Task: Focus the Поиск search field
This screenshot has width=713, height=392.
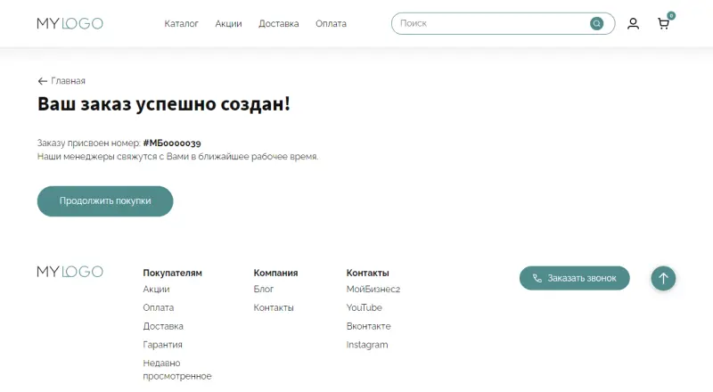Action: coord(490,23)
